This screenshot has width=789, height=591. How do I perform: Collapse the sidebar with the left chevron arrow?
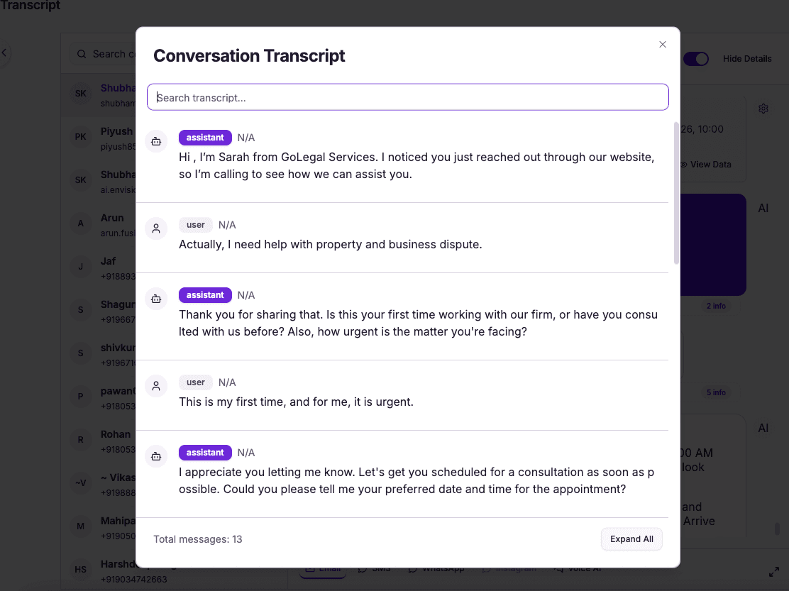coord(4,53)
